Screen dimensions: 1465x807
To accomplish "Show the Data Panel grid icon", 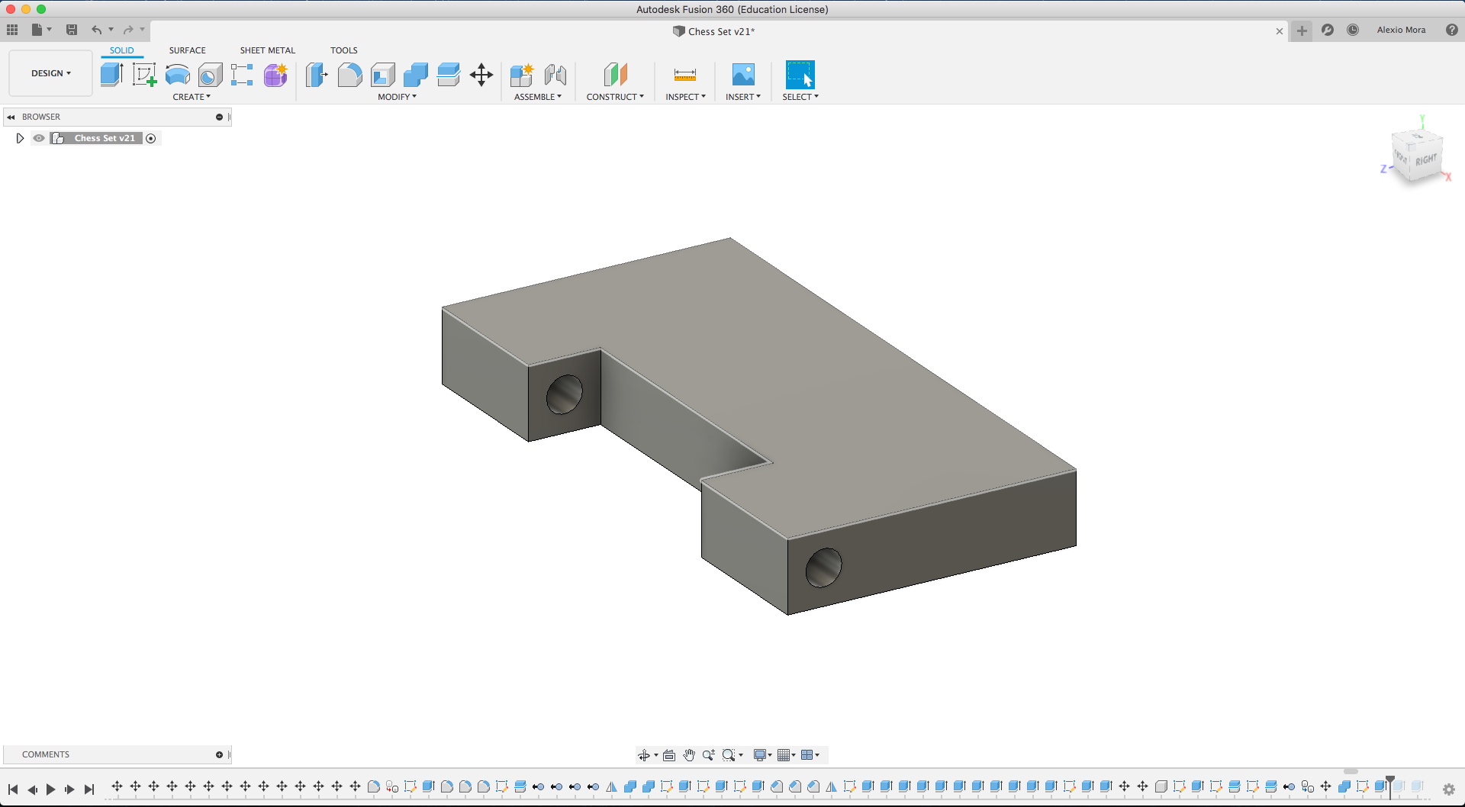I will click(12, 30).
